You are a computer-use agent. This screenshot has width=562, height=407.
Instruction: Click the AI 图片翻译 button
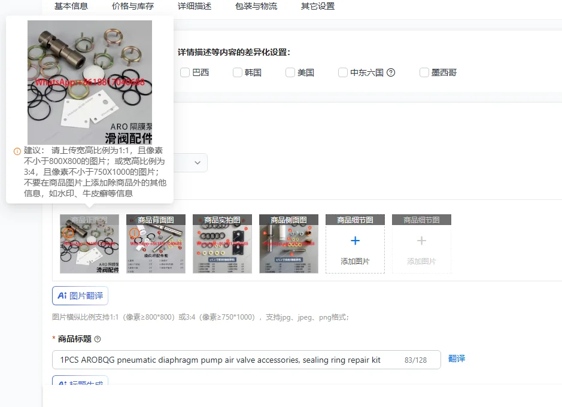[x=80, y=296]
